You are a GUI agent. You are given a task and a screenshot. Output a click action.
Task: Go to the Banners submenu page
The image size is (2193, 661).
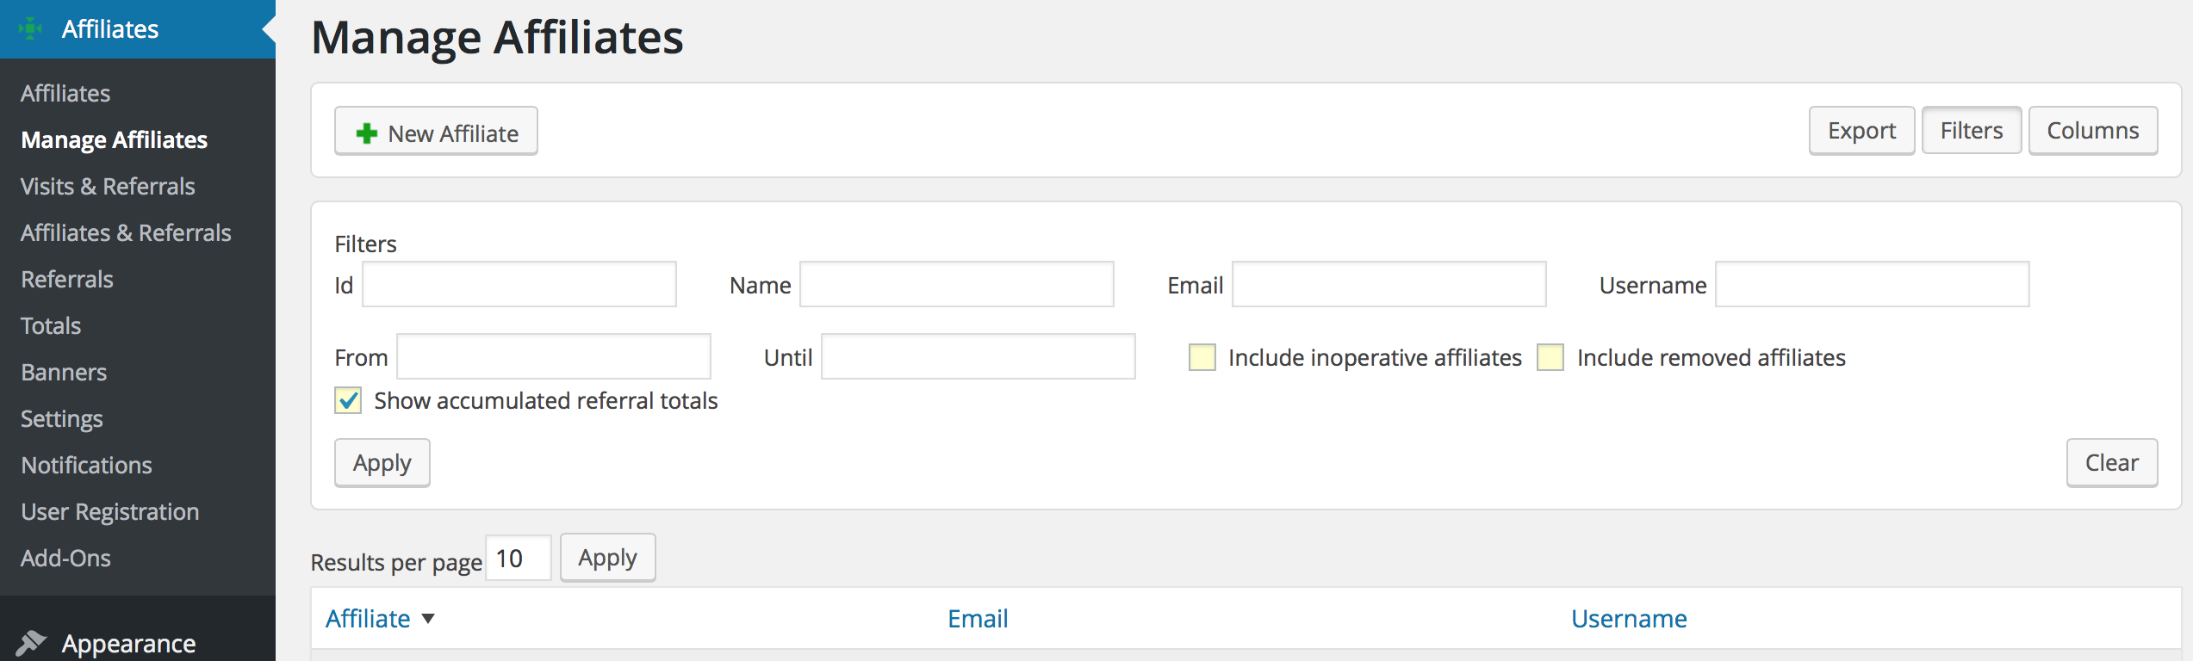[x=64, y=372]
